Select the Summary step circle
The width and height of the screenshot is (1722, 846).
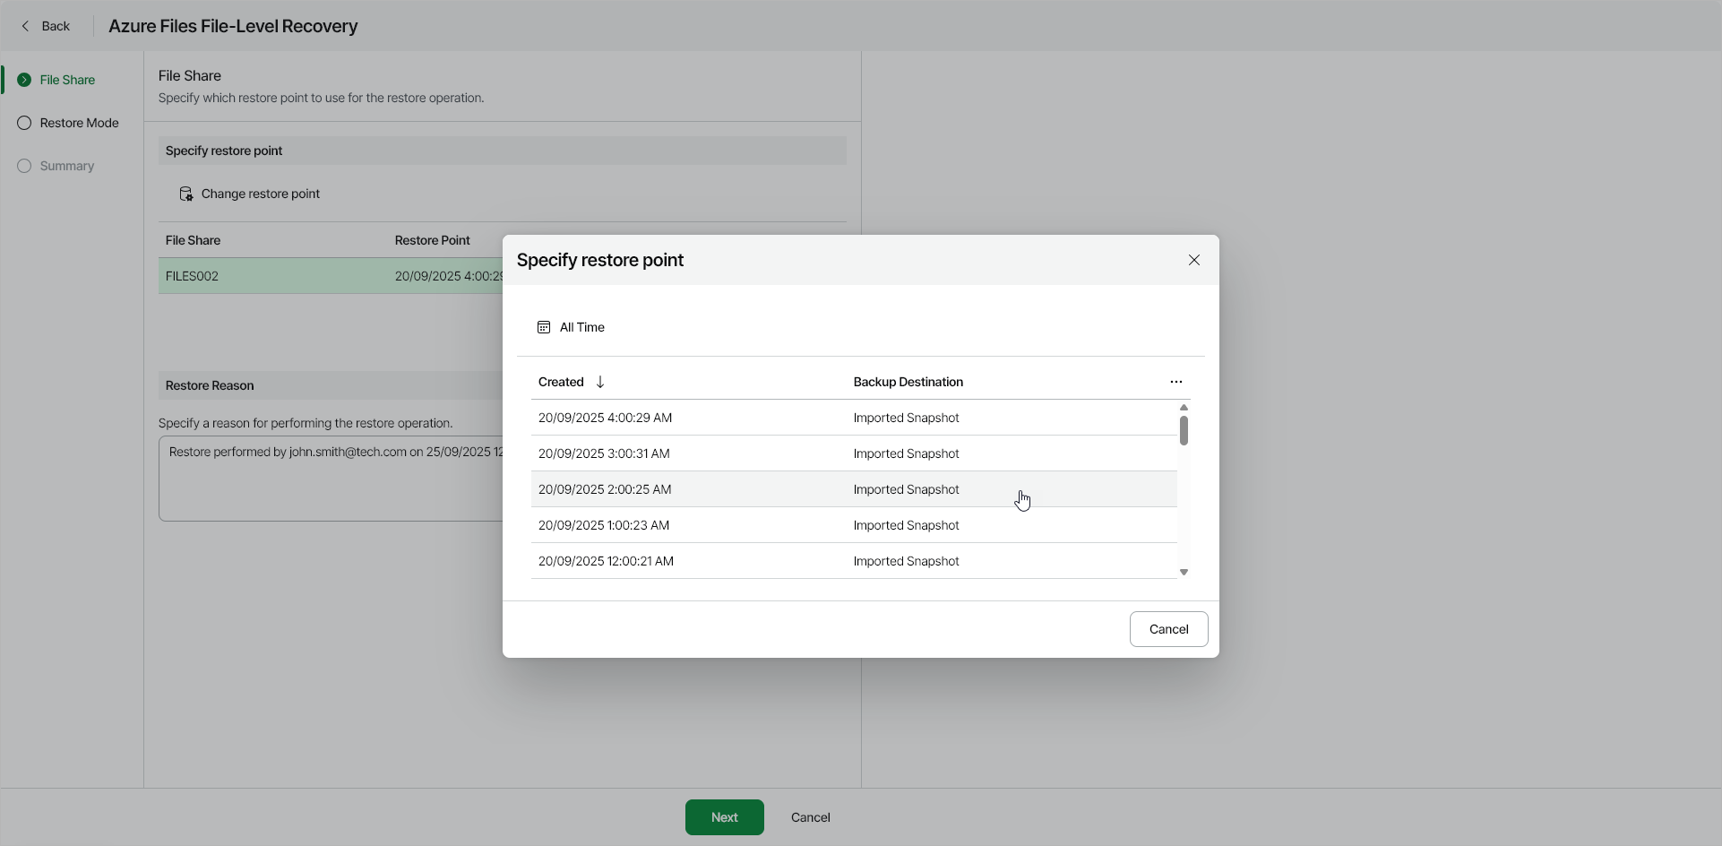(x=23, y=166)
